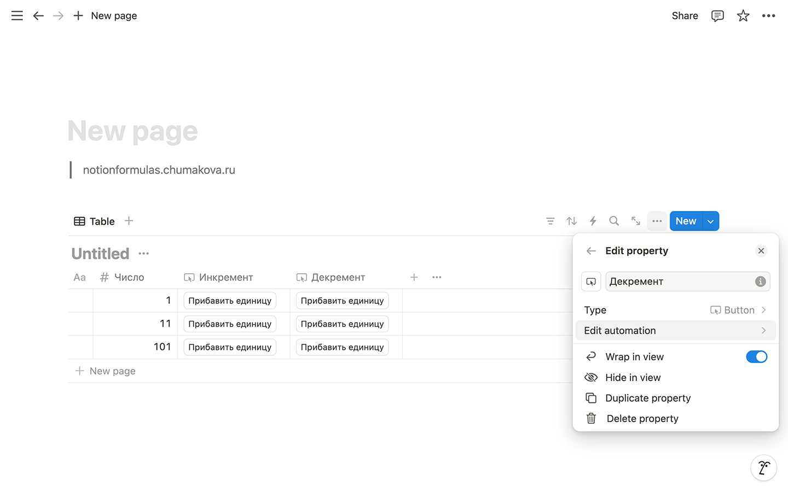Open the page options three-dot menu
The height and width of the screenshot is (492, 788).
pyautogui.click(x=768, y=16)
